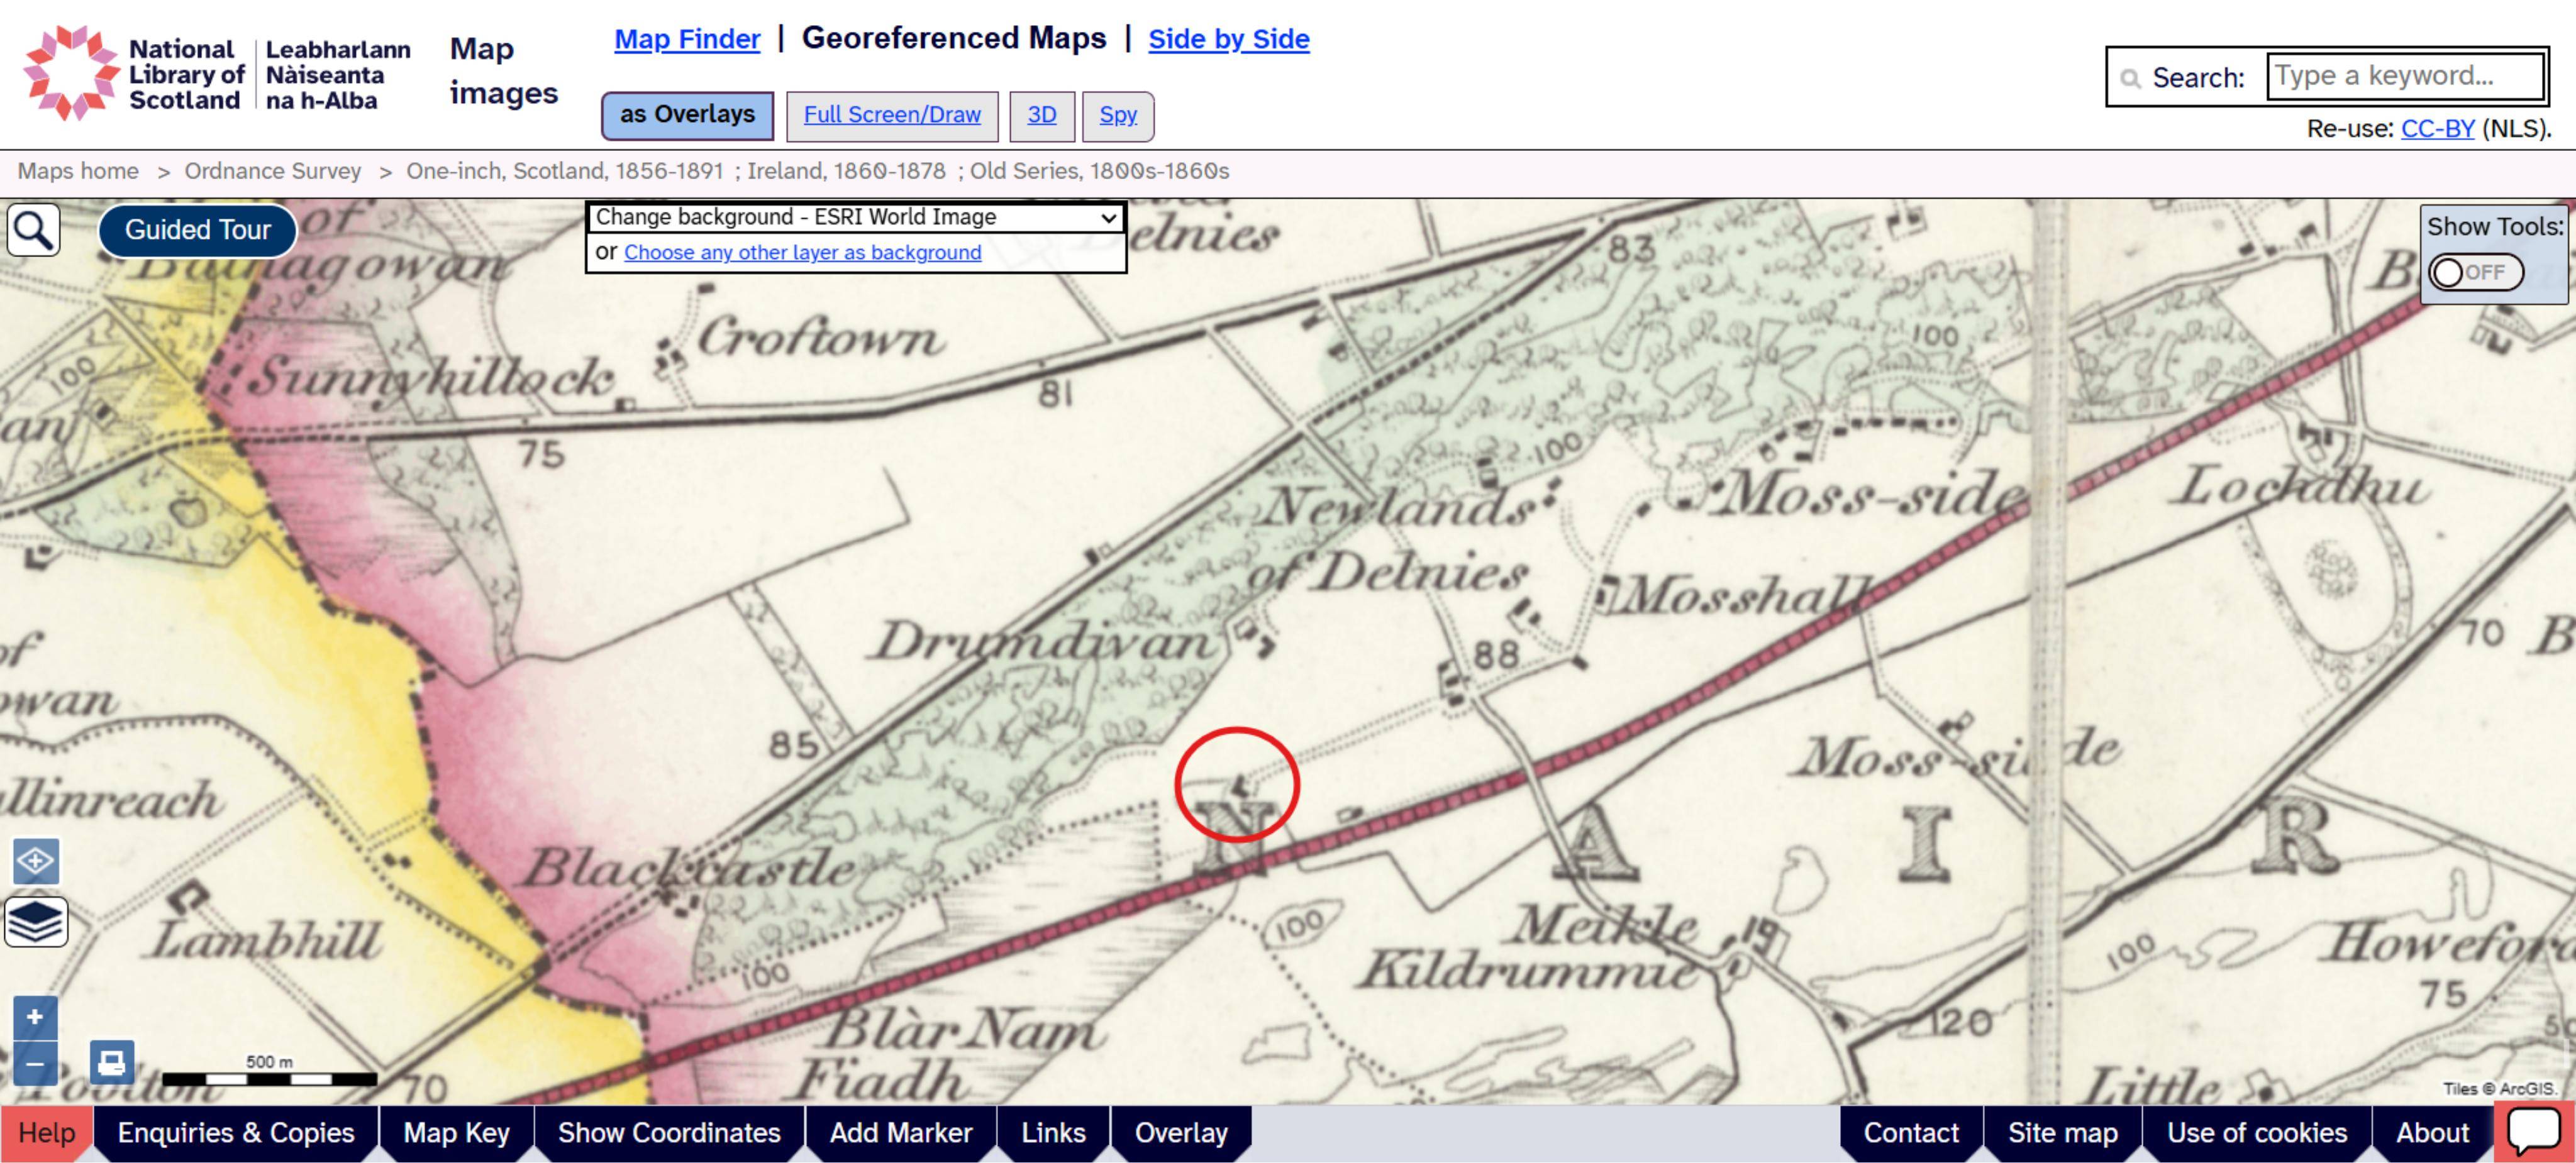This screenshot has width=2576, height=1163.
Task: Click Show Coordinates
Action: coord(669,1132)
